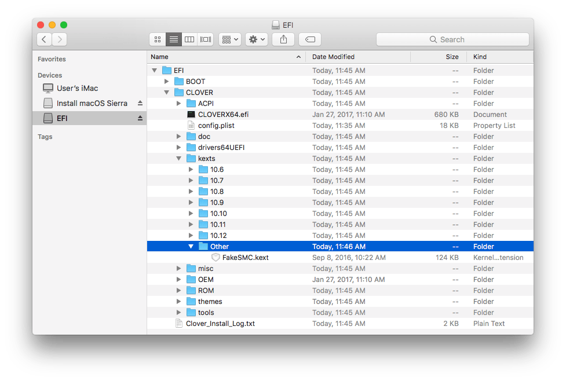Expand the themes folder
Screen dimensions: 566x381
pos(178,302)
